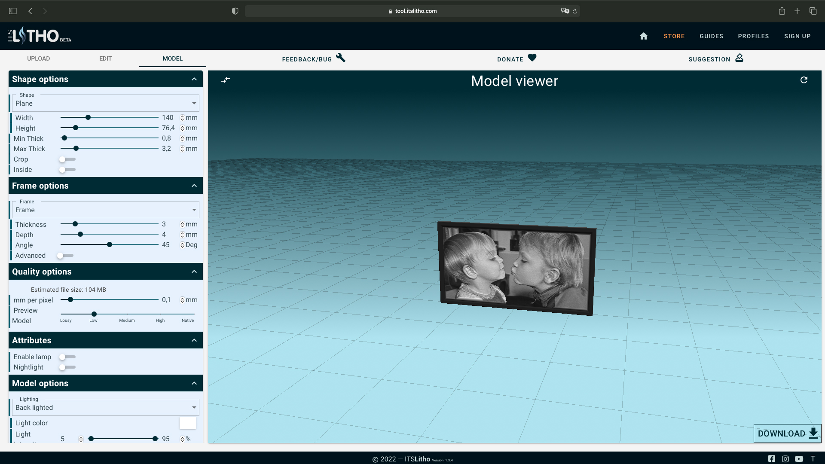
Task: Click the Suggestion stamp icon
Action: tap(739, 58)
